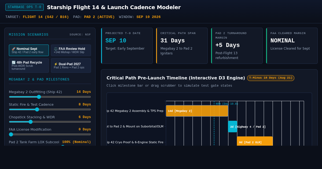Click the Critical Path Pre-Launch Timeline title
Viewport: 322px width, 169px height.
pos(176,78)
